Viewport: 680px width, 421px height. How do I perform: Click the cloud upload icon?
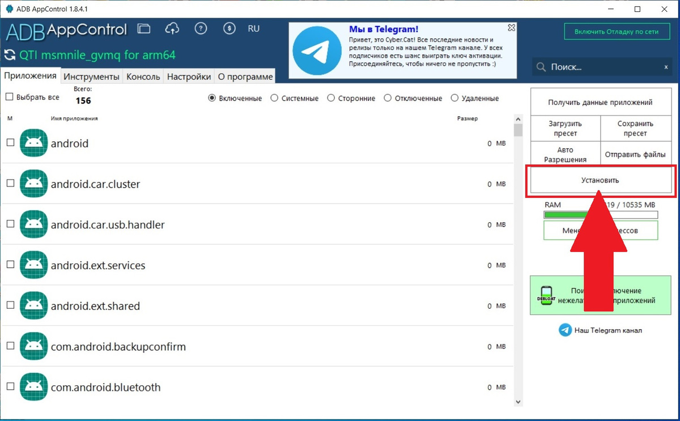pyautogui.click(x=172, y=28)
